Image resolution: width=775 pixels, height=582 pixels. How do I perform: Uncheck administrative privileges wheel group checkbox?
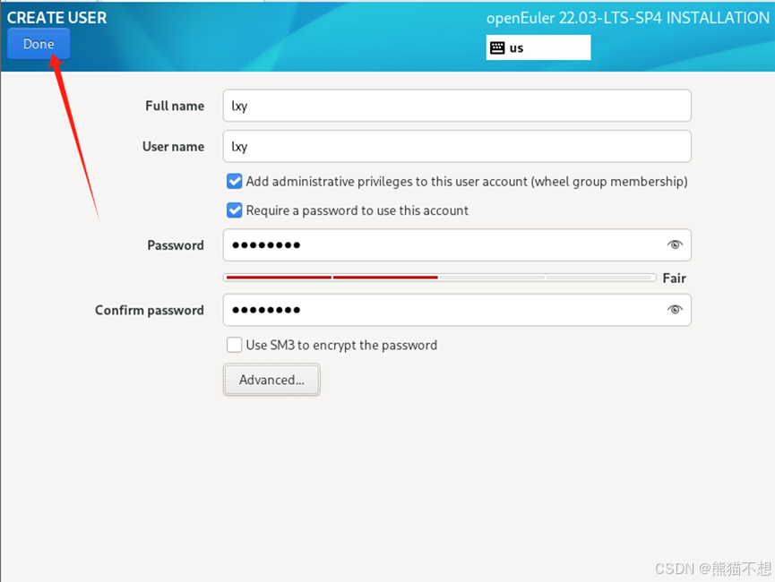(x=234, y=182)
